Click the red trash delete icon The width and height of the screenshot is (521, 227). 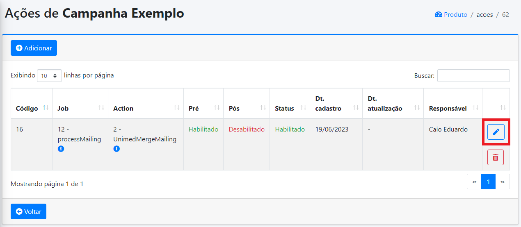pyautogui.click(x=495, y=157)
